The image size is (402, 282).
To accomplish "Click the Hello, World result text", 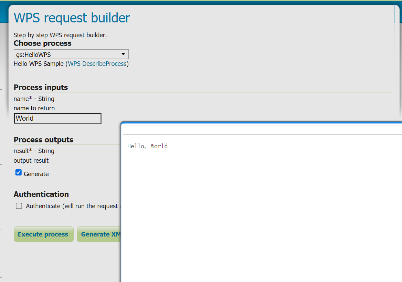I will click(147, 146).
